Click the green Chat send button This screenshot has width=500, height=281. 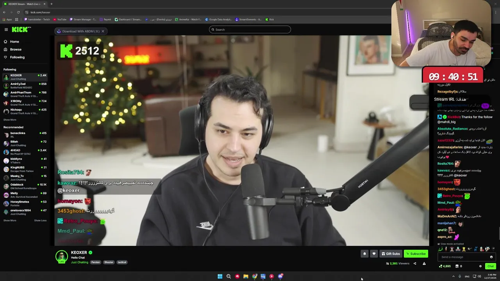[x=490, y=266]
